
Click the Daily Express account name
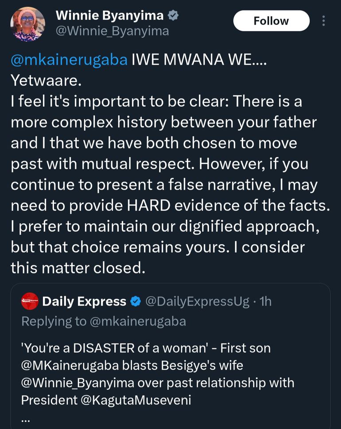pos(84,301)
